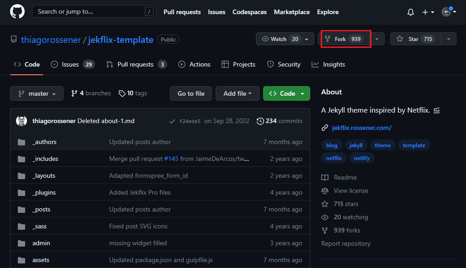Open the assets folder
Screen dimensions: 466x268
[x=41, y=260]
